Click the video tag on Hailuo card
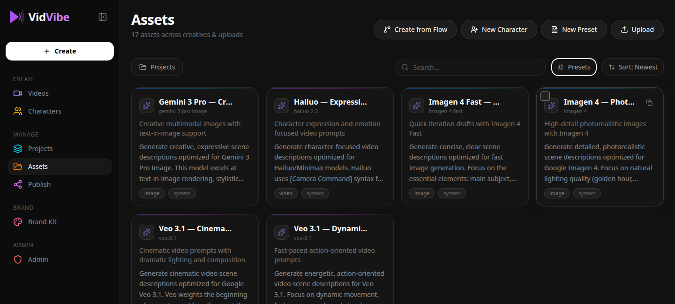 [286, 193]
